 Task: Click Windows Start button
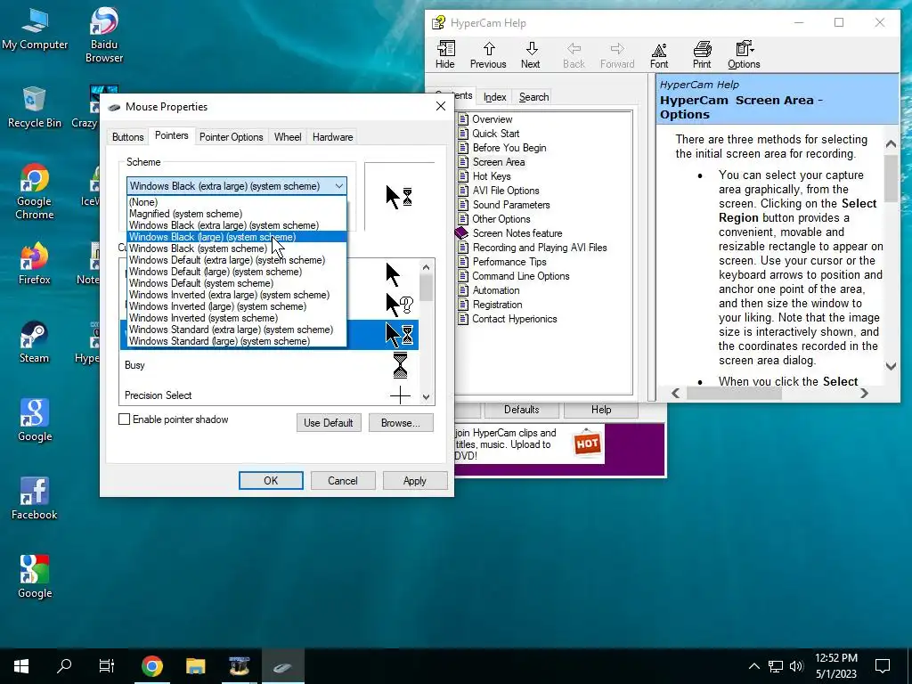coord(21,666)
